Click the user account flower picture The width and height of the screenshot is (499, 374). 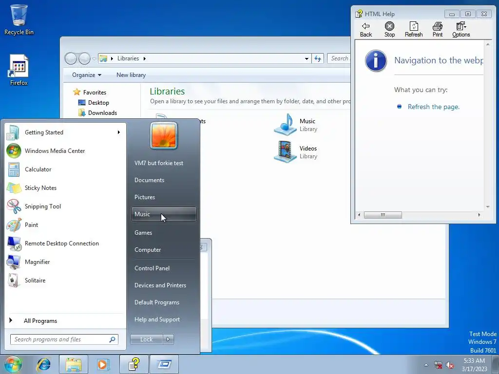point(164,135)
